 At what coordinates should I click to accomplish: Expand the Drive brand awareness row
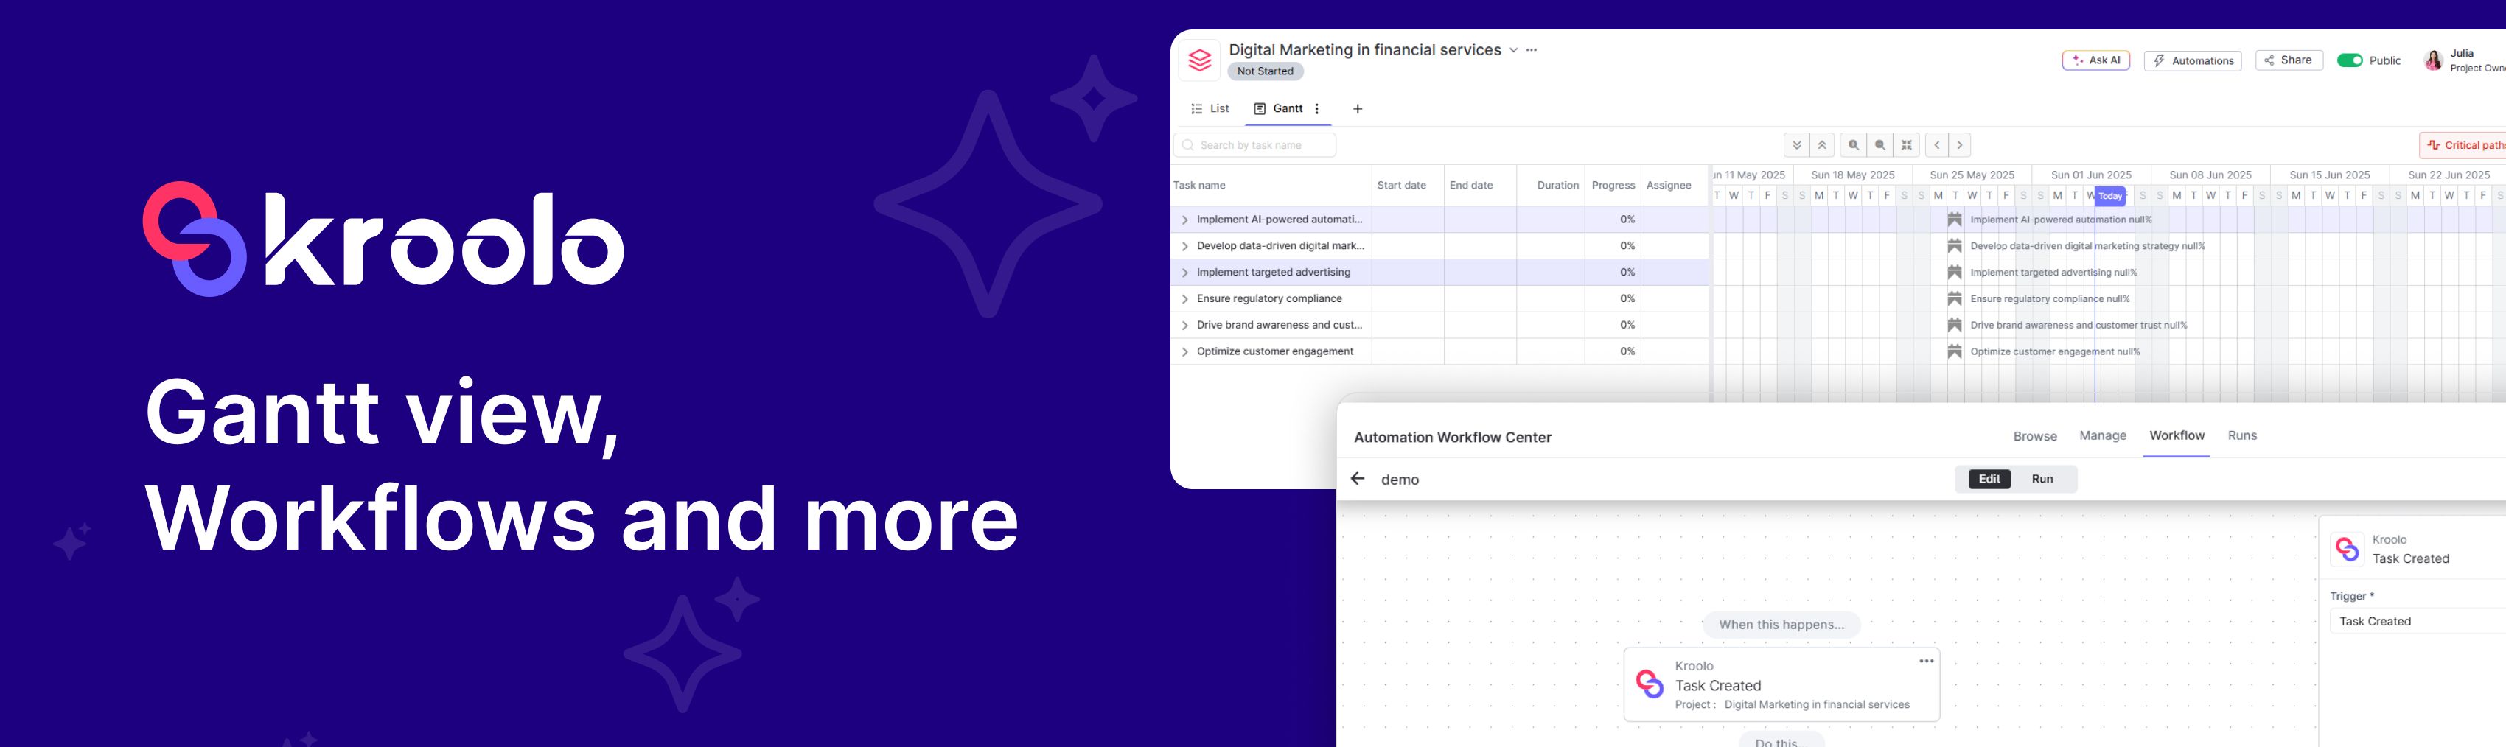pos(1184,325)
